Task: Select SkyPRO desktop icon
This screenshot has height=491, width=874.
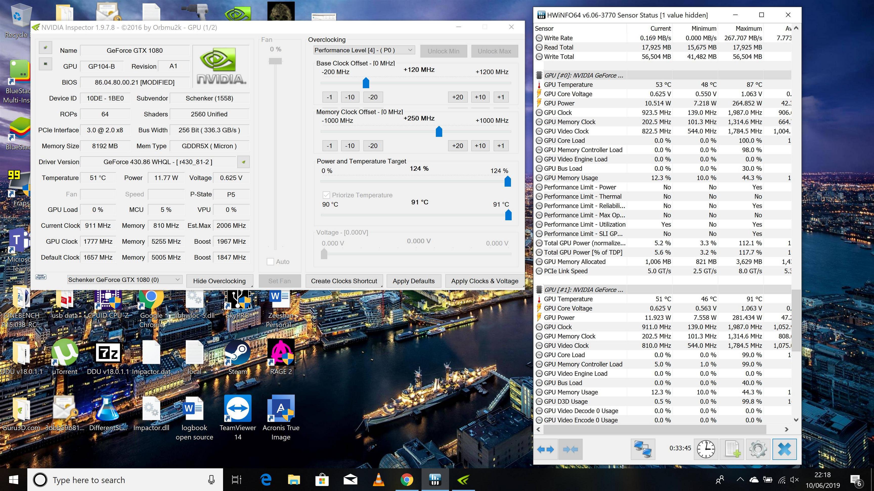Action: click(237, 305)
